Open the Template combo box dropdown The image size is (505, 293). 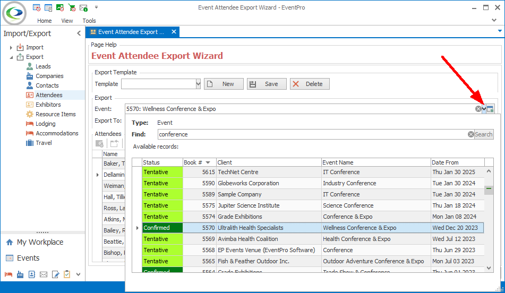point(198,84)
